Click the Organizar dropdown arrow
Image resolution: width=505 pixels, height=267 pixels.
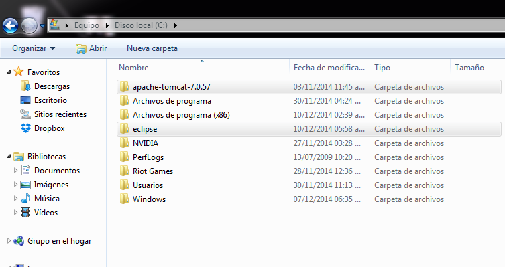tap(52, 48)
